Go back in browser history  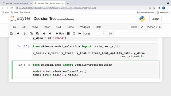coord(3,8)
